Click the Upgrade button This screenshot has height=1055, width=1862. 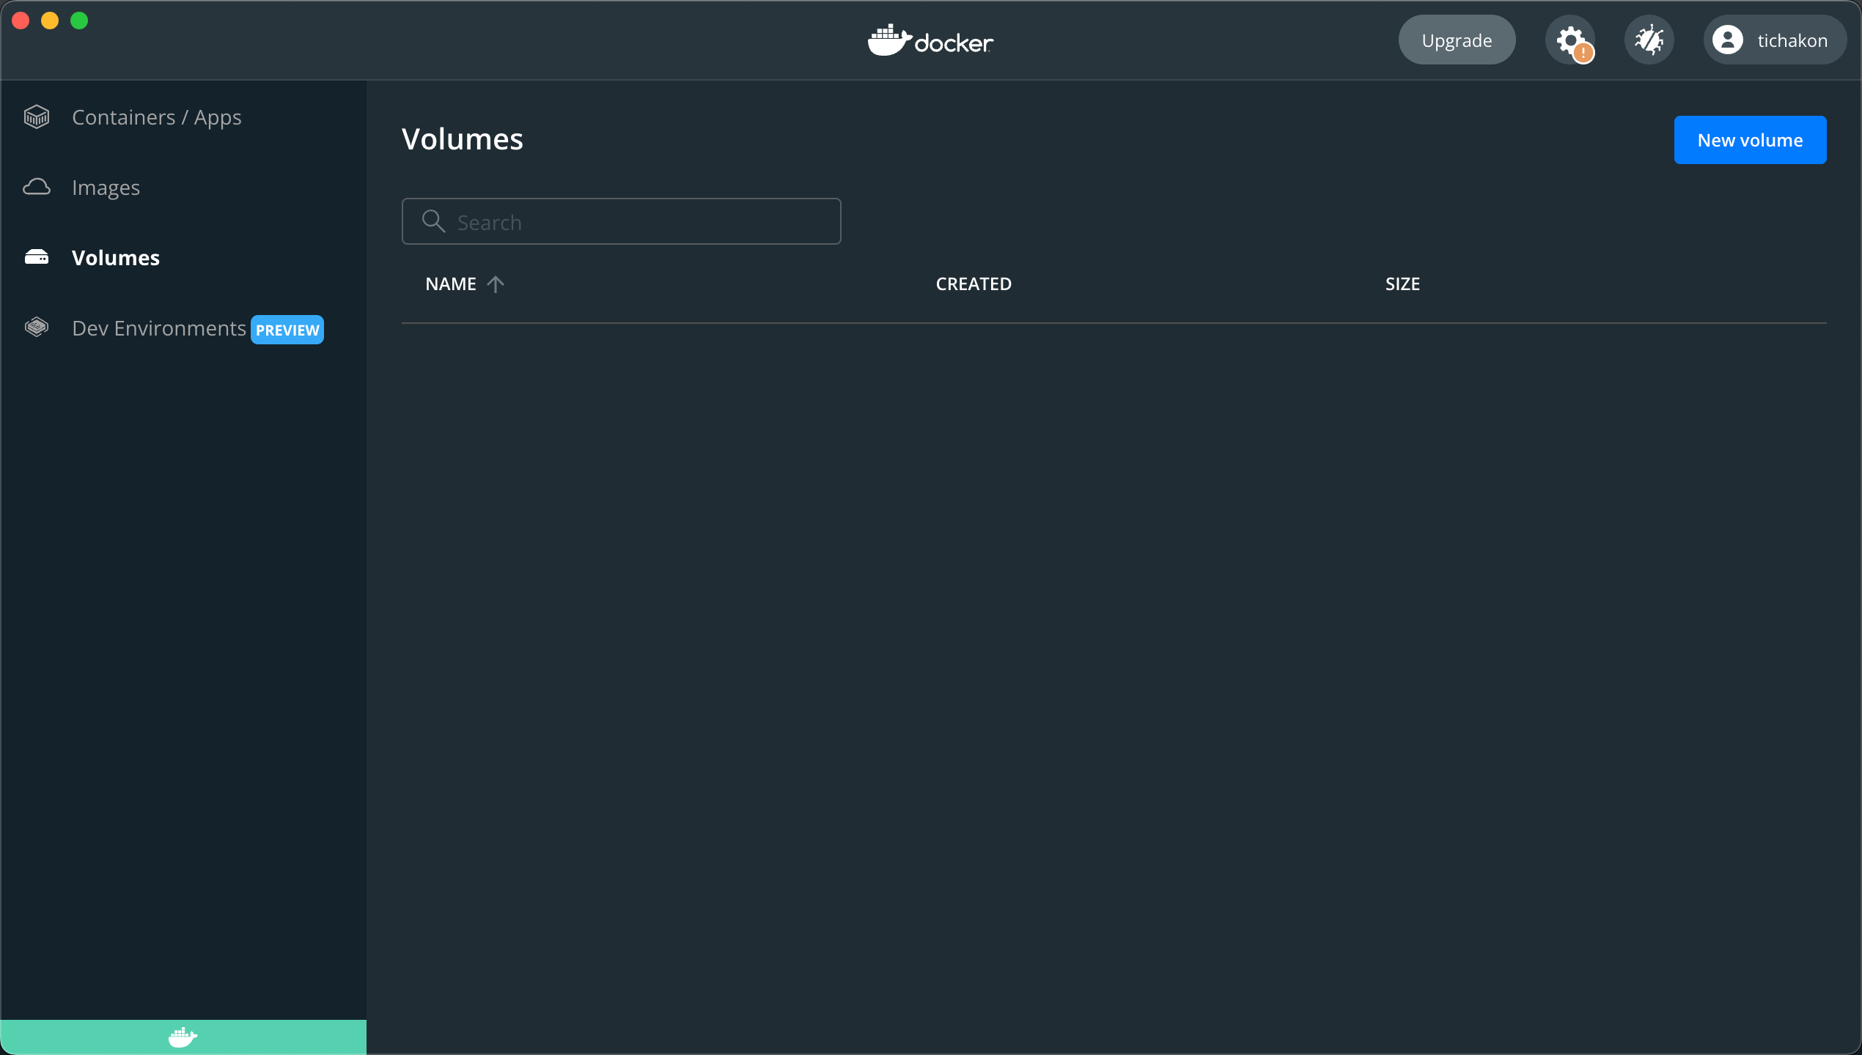(1456, 40)
